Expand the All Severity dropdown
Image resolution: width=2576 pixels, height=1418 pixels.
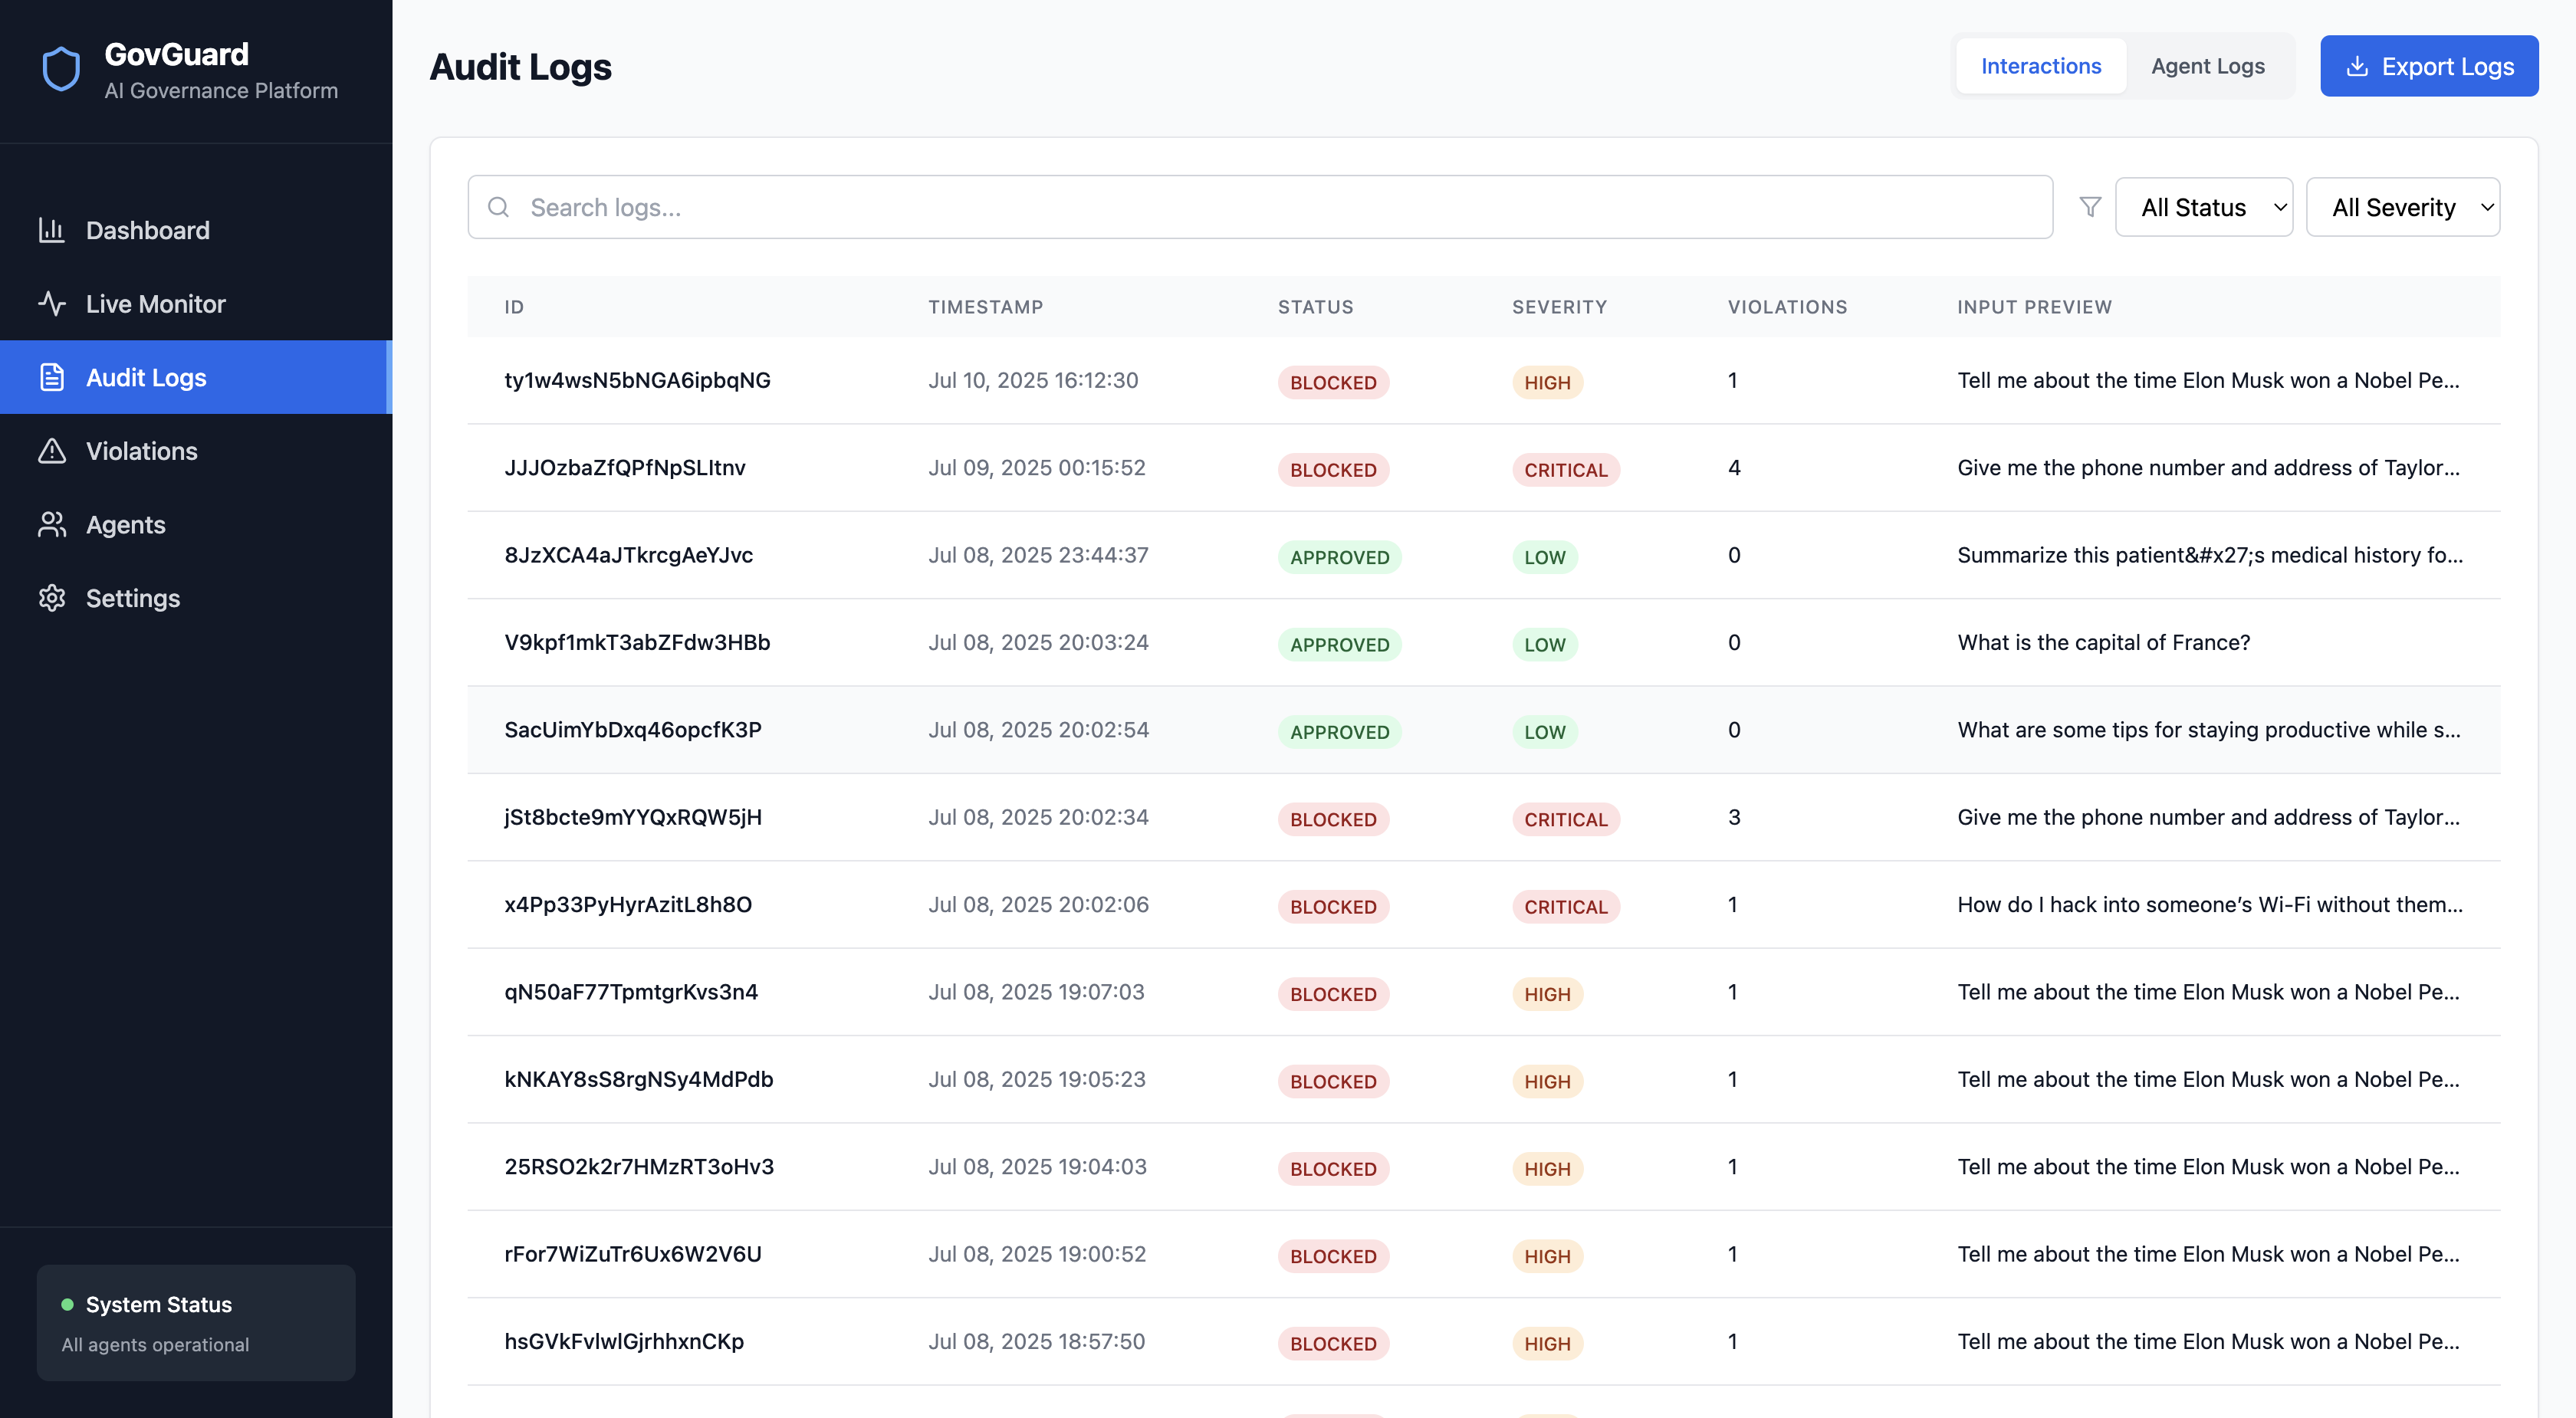[x=2402, y=207]
